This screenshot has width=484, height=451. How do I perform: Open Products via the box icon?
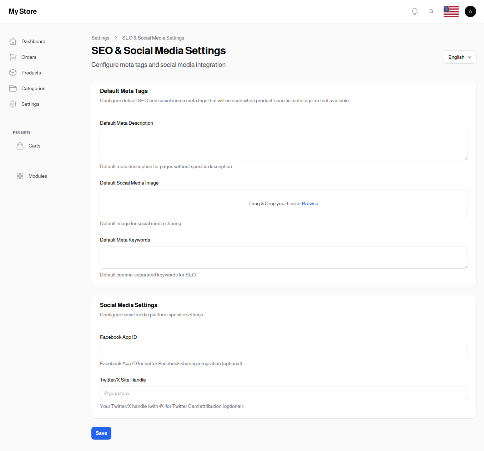coord(13,73)
